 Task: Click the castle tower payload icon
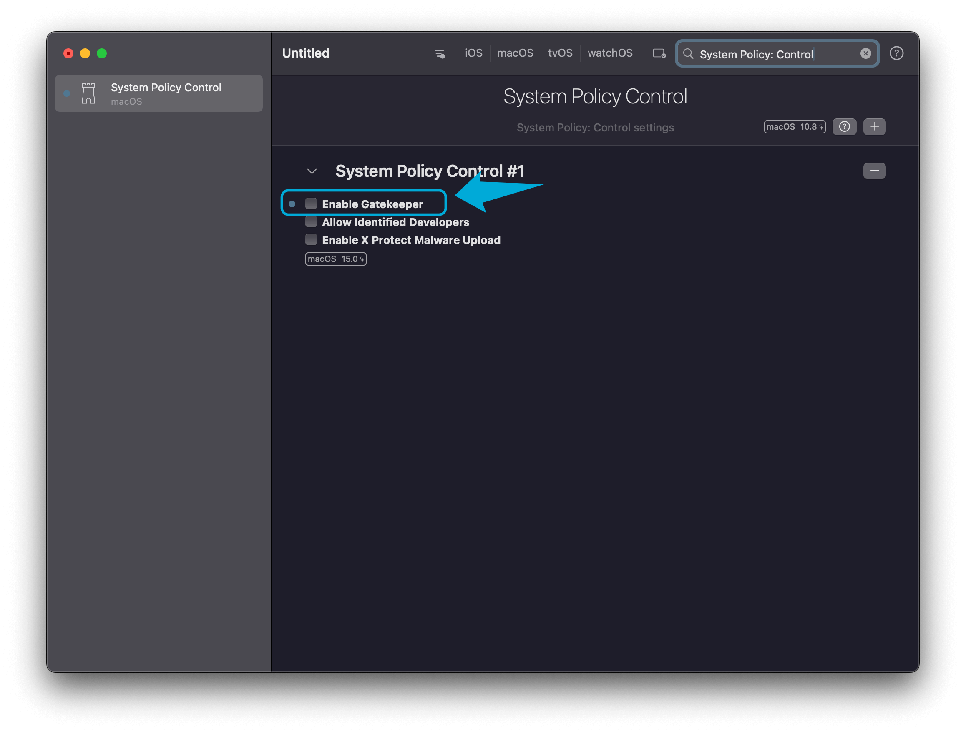pyautogui.click(x=88, y=93)
